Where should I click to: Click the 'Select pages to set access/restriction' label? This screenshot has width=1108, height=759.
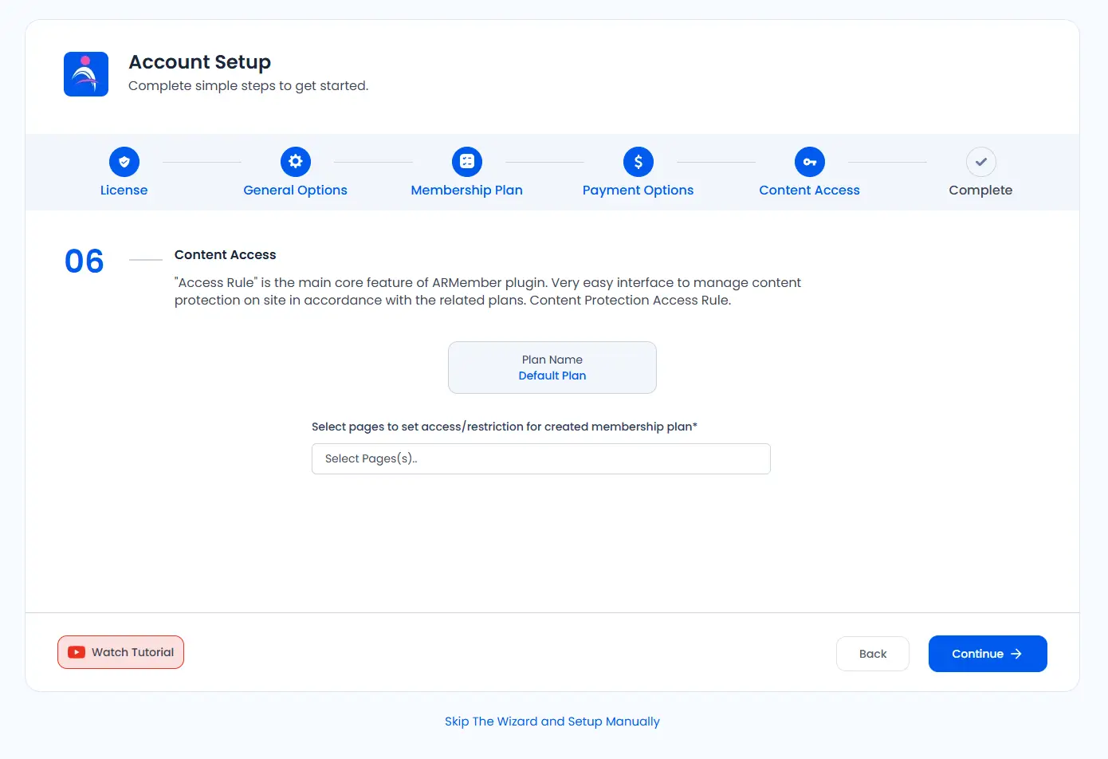[505, 427]
